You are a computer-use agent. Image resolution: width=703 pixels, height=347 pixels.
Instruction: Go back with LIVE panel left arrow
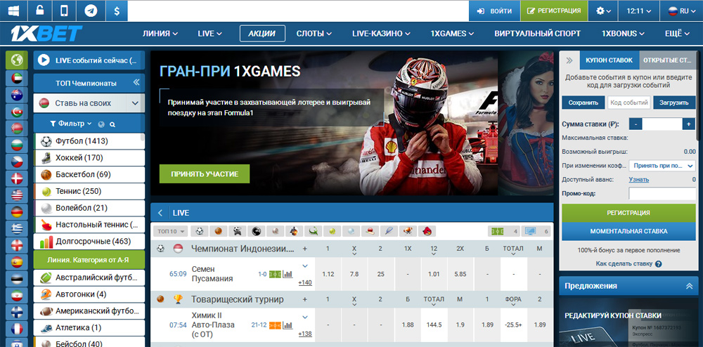tap(160, 213)
